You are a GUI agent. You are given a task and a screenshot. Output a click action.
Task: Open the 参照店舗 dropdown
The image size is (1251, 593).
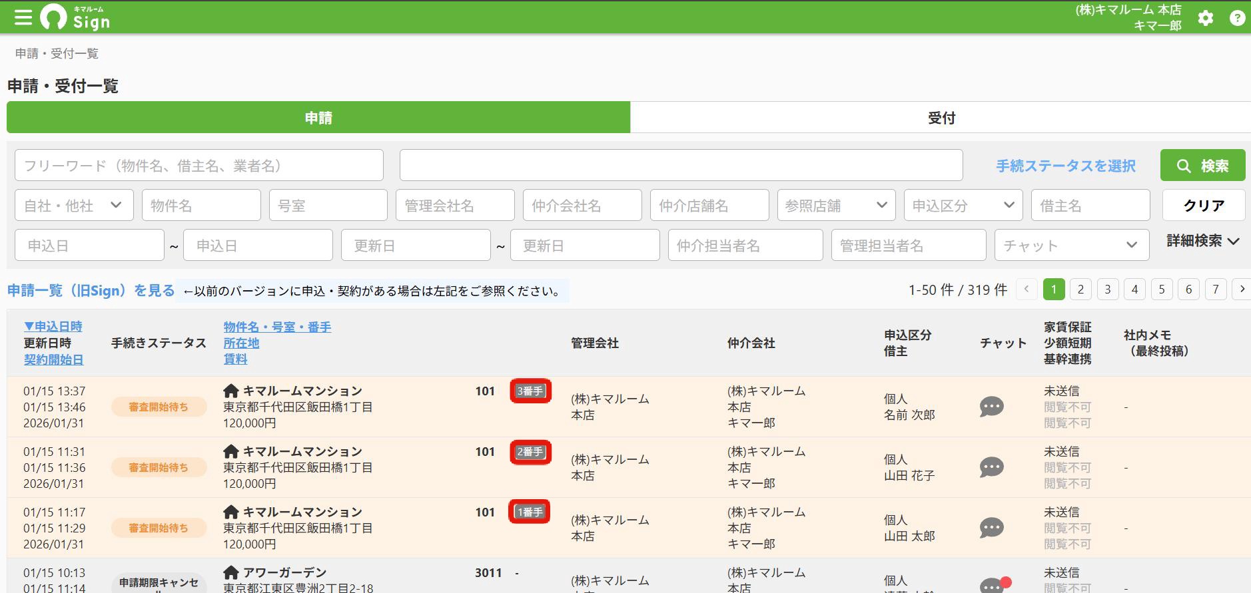[x=836, y=205]
